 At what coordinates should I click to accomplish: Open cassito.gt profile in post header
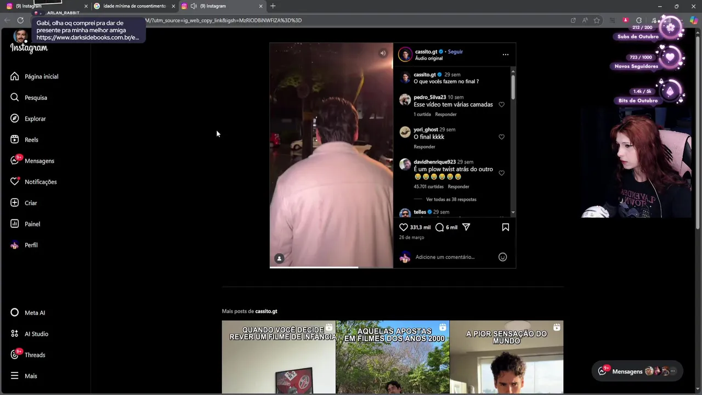click(426, 52)
